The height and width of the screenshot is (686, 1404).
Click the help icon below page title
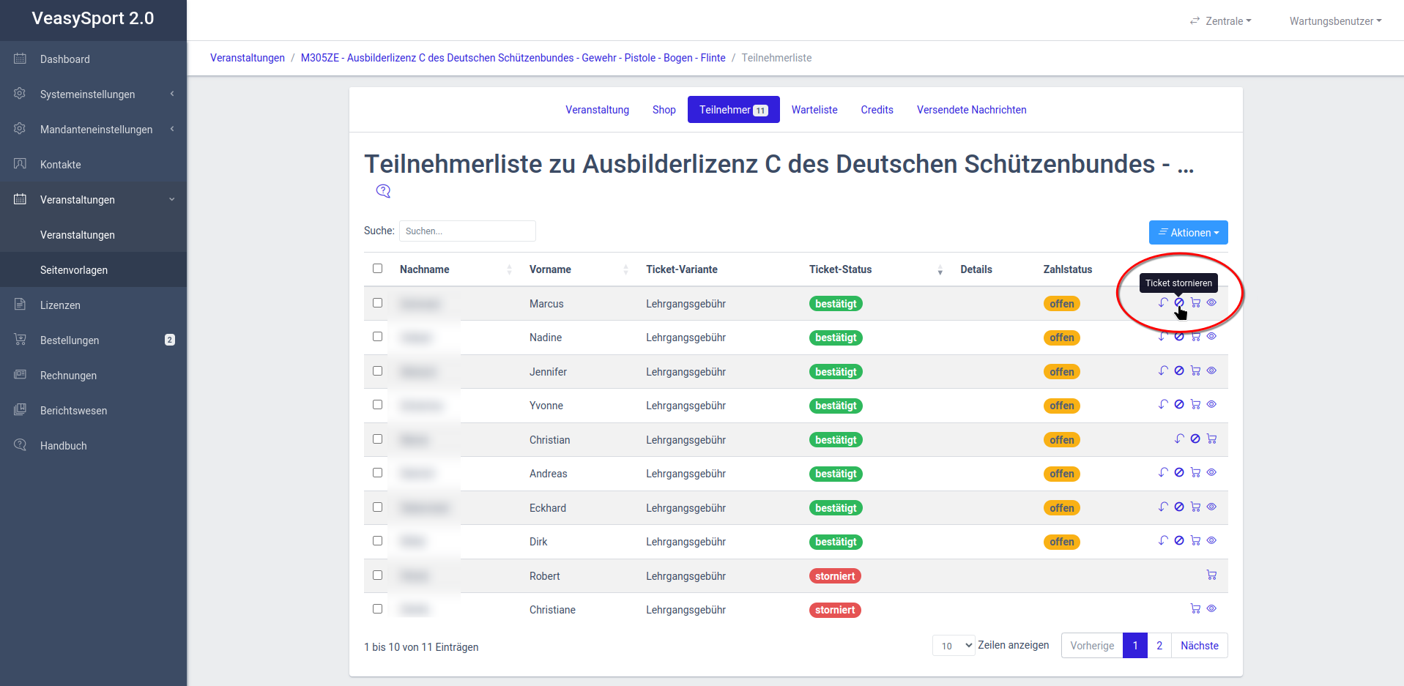(x=383, y=191)
